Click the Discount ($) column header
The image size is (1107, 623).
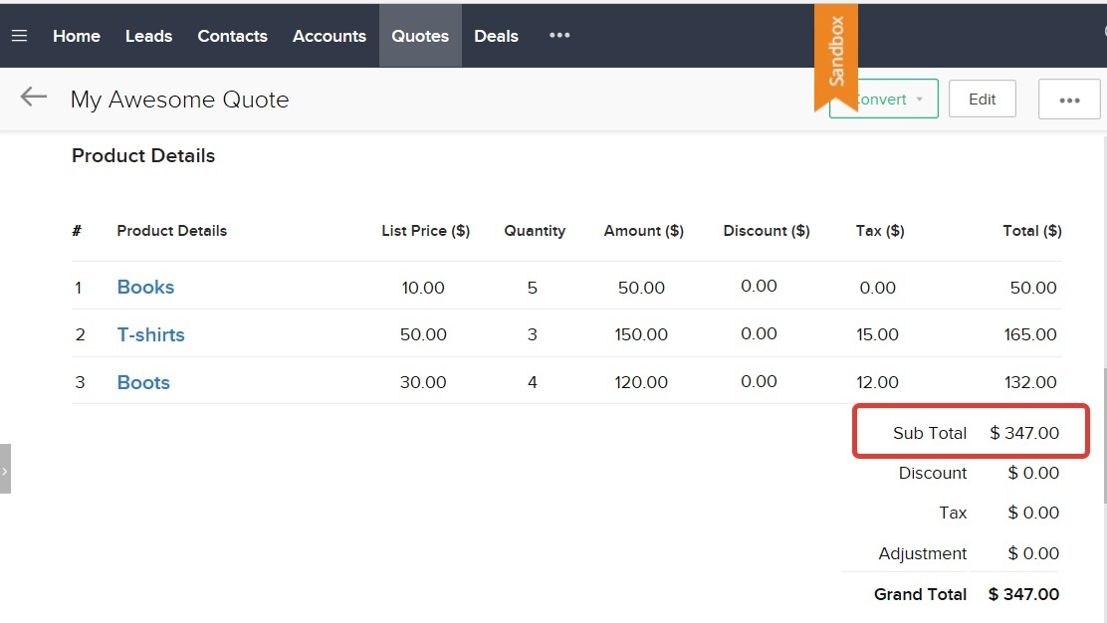coord(767,231)
